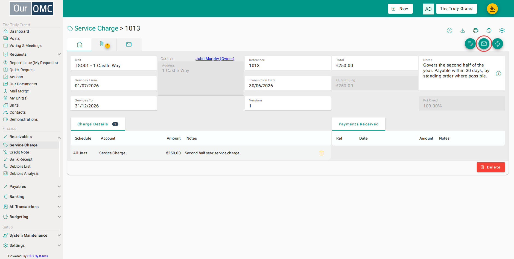Click the green refresh round button
Screen dimensions: 514x259
click(x=498, y=44)
